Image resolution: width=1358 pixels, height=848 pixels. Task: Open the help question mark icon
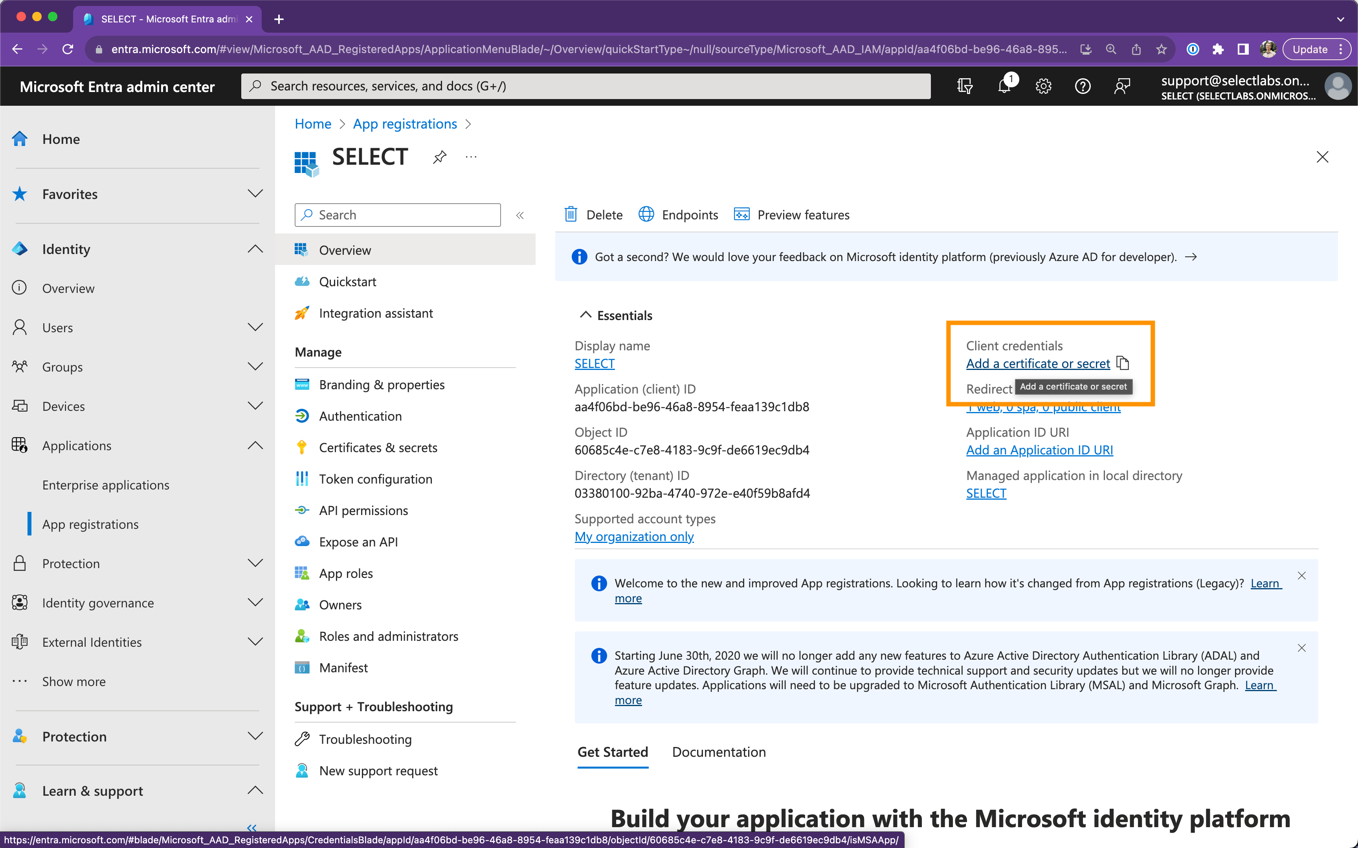pyautogui.click(x=1082, y=86)
